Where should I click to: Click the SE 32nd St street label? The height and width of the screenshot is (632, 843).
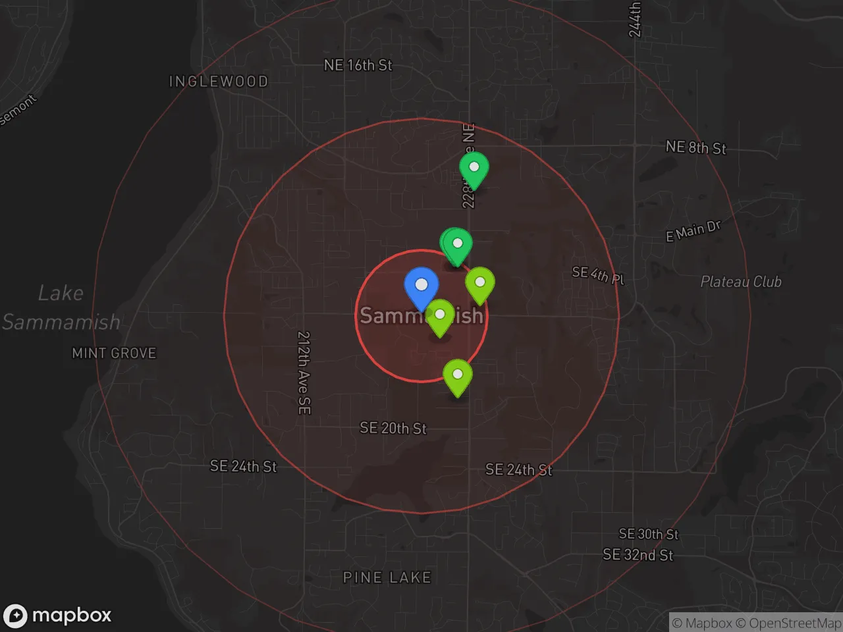[638, 555]
